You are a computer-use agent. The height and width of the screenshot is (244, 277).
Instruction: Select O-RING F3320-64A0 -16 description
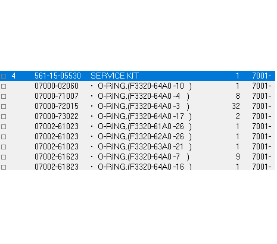point(145,167)
